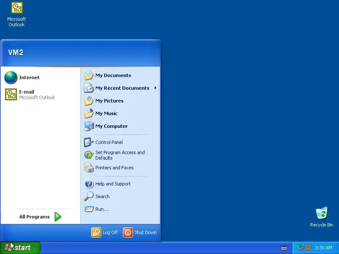The width and height of the screenshot is (339, 254).
Task: Click the keyboard icon on the taskbar
Action: (284, 248)
